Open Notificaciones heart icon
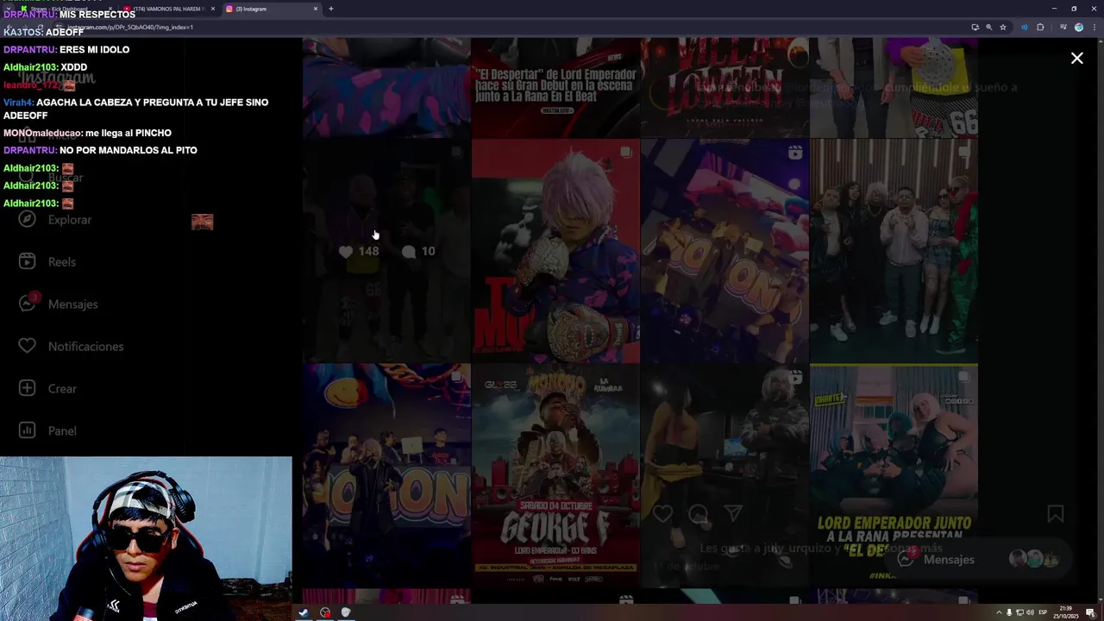 click(27, 346)
